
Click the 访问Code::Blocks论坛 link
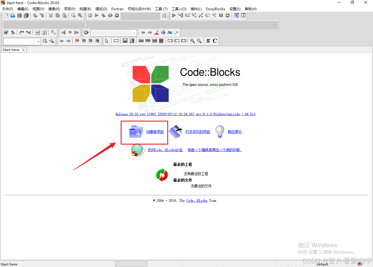tap(165, 150)
